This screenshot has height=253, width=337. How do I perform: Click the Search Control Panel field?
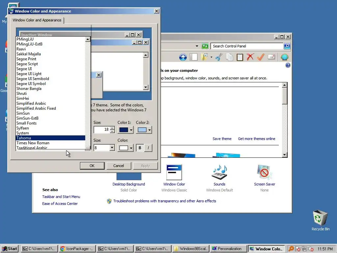247,46
